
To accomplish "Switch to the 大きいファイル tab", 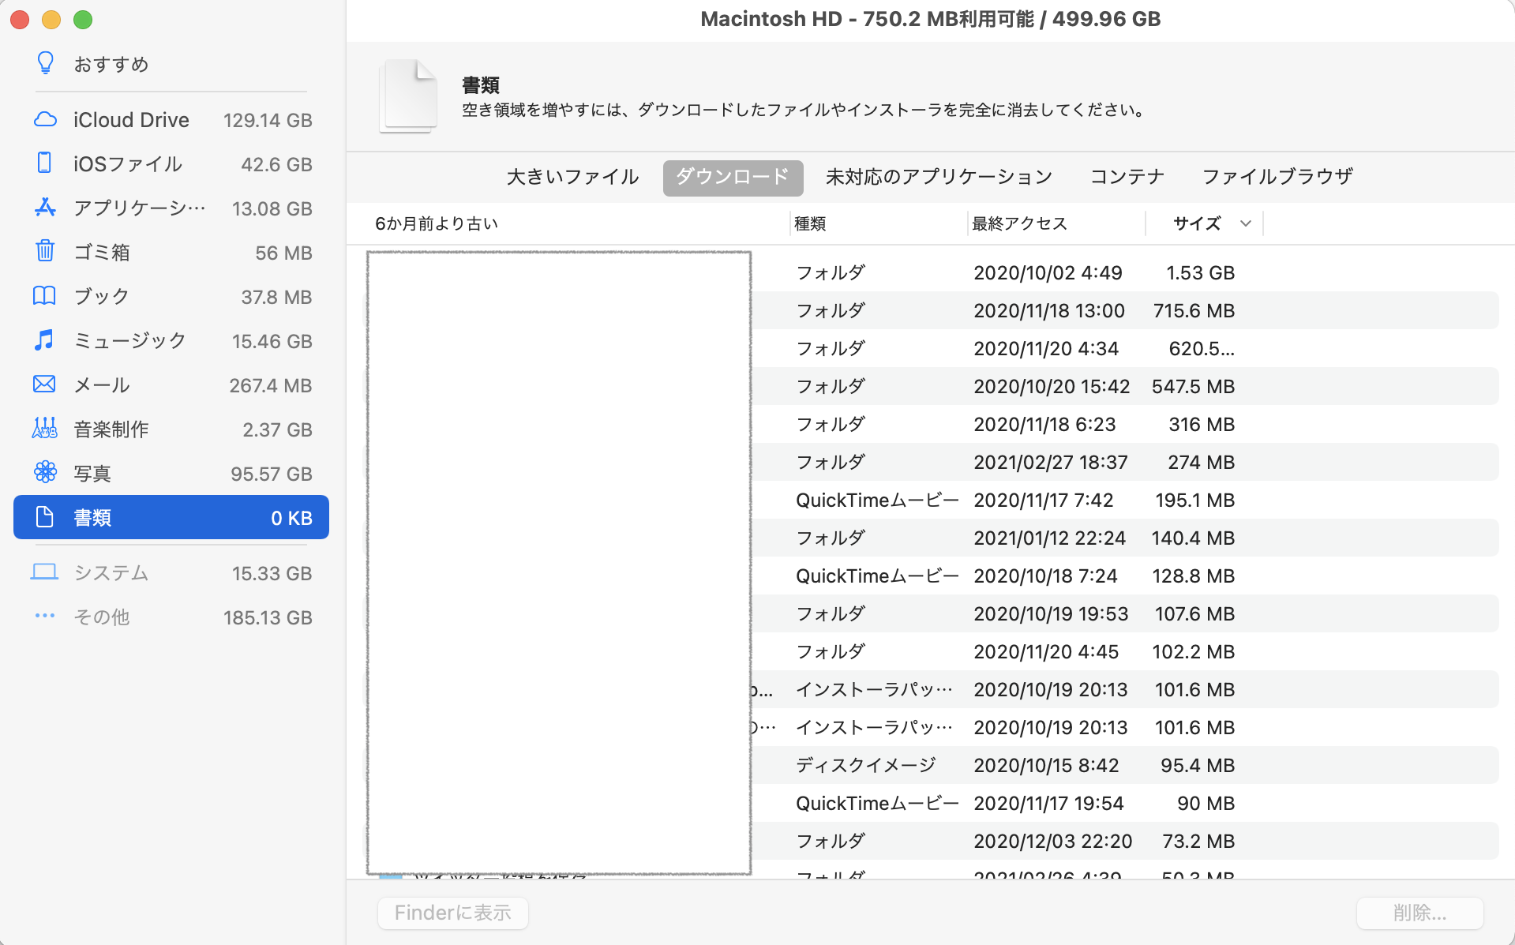I will pyautogui.click(x=572, y=177).
